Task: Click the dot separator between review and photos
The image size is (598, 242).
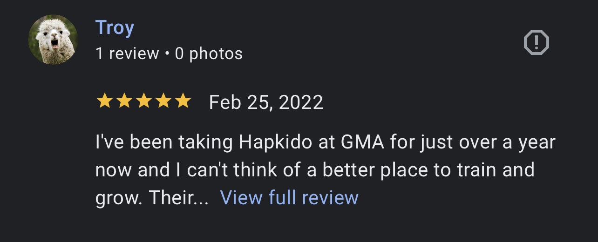Action: tap(167, 54)
